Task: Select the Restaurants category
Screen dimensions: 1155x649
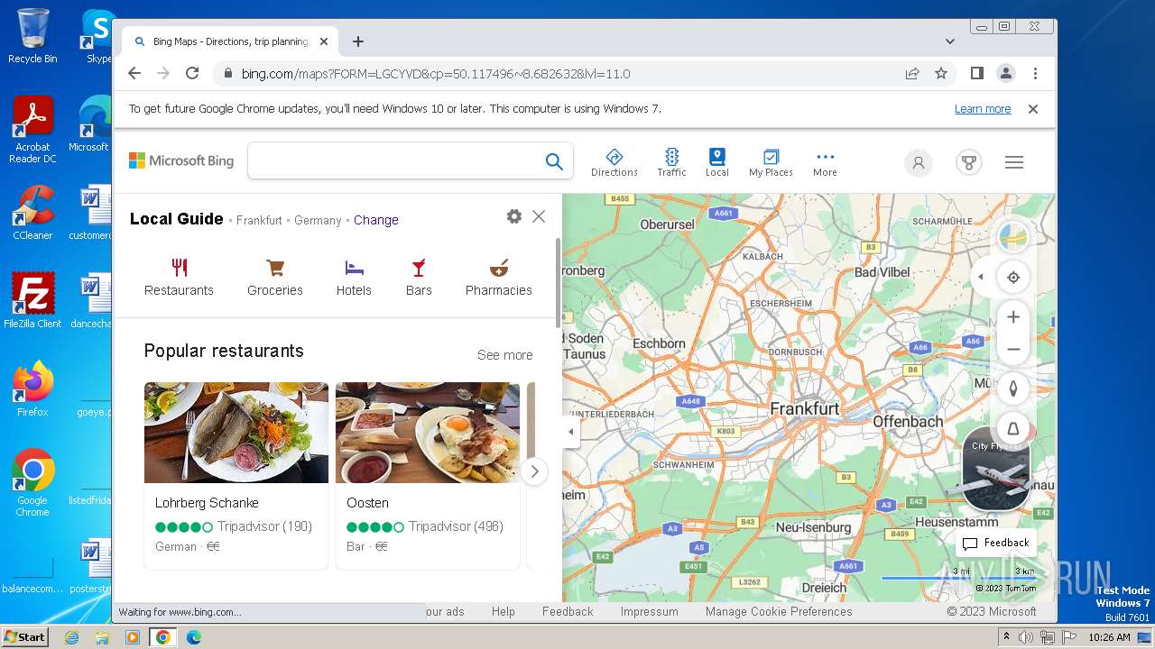Action: [179, 278]
